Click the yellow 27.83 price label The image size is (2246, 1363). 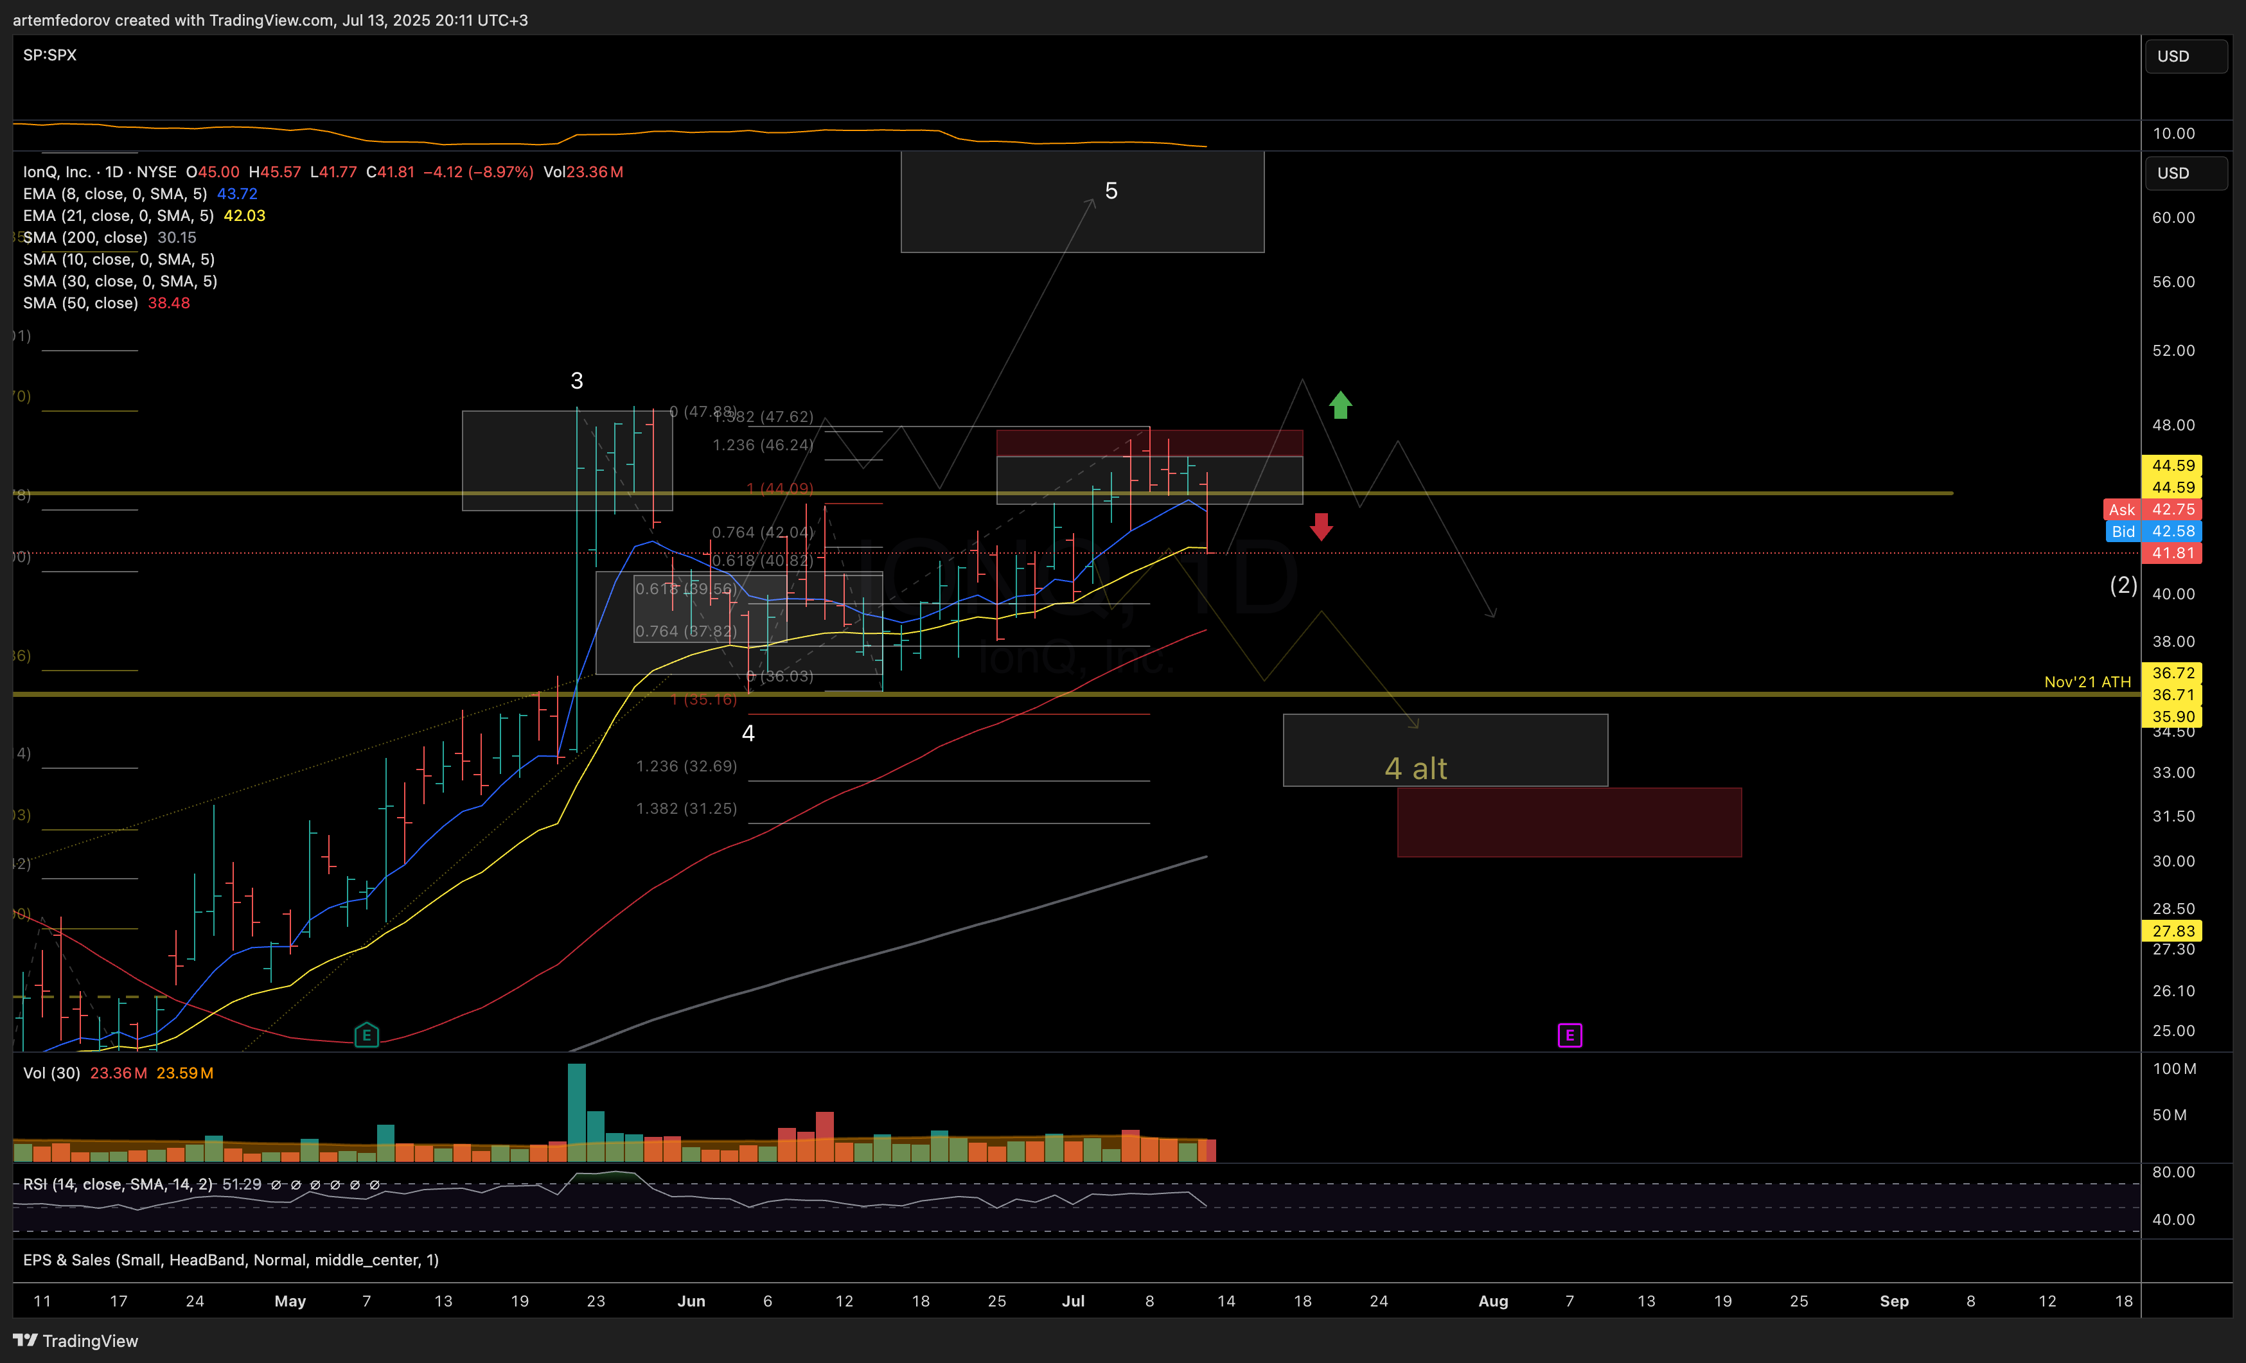point(2171,931)
